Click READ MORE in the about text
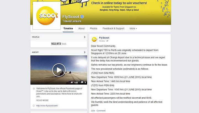Screen dimensions: 199x113 click(x=42, y=100)
